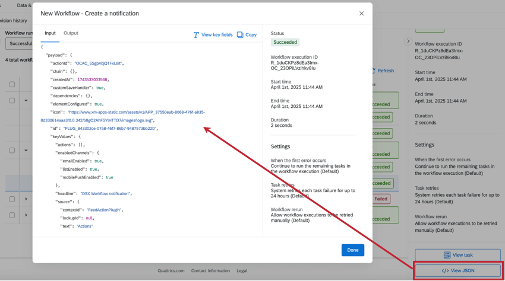505x281 pixels.
Task: Check the first workflow run row checkbox
Action: click(x=12, y=100)
